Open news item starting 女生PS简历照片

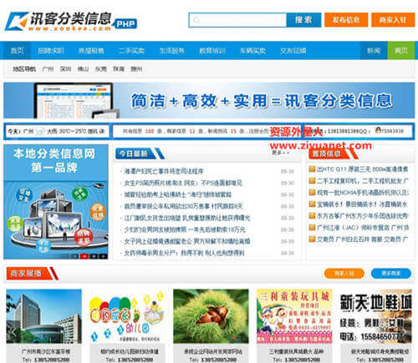coord(183,183)
